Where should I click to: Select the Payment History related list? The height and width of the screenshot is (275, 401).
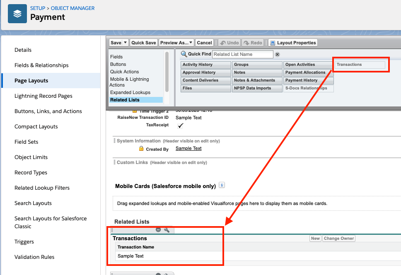(x=309, y=80)
